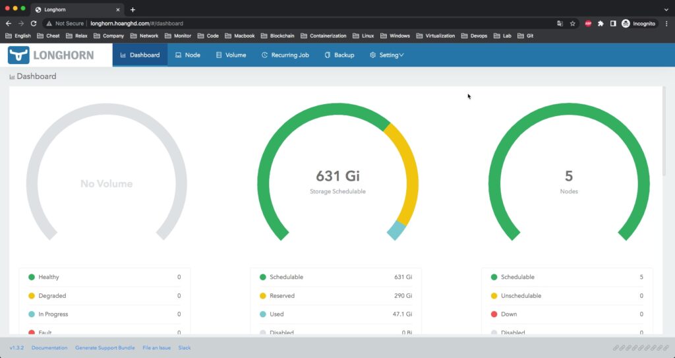Click the Longhorn bull logo
The height and width of the screenshot is (358, 675).
pyautogui.click(x=18, y=55)
